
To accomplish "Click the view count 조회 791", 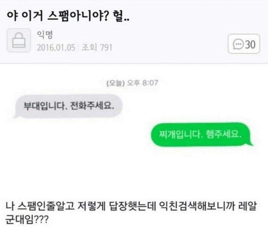I will click(x=97, y=48).
